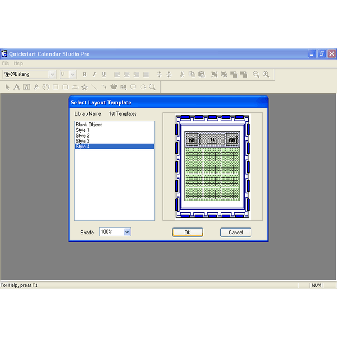Screen dimensions: 337x337
Task: Click the Underline formatting icon
Action: 104,74
